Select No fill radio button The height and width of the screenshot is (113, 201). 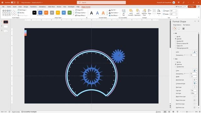[176, 36]
